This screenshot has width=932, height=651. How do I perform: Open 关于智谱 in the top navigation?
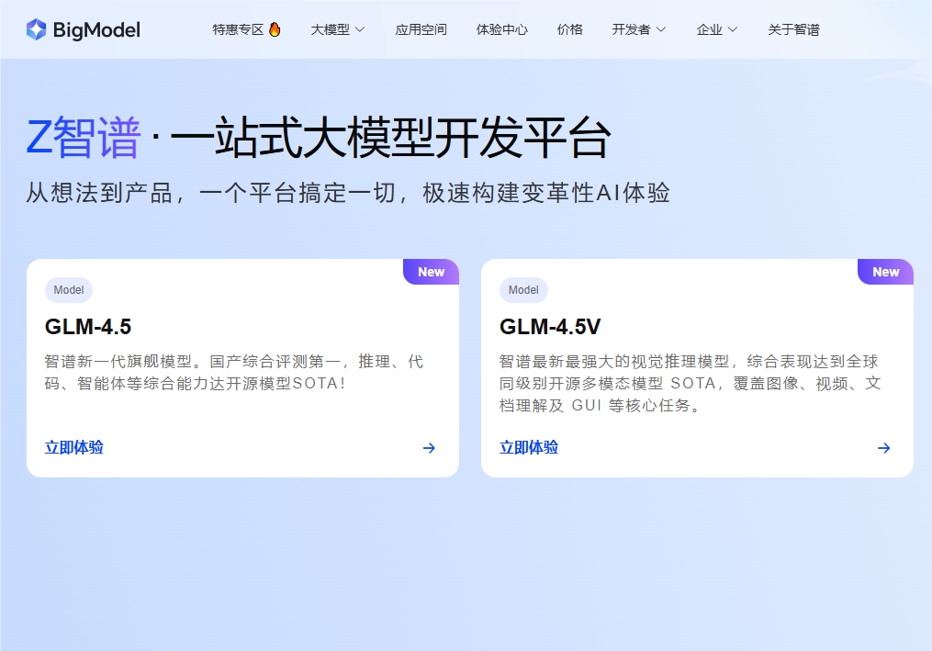point(793,29)
